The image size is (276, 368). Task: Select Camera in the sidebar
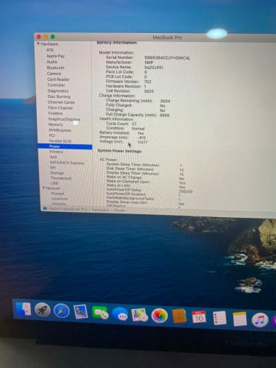pyautogui.click(x=54, y=74)
